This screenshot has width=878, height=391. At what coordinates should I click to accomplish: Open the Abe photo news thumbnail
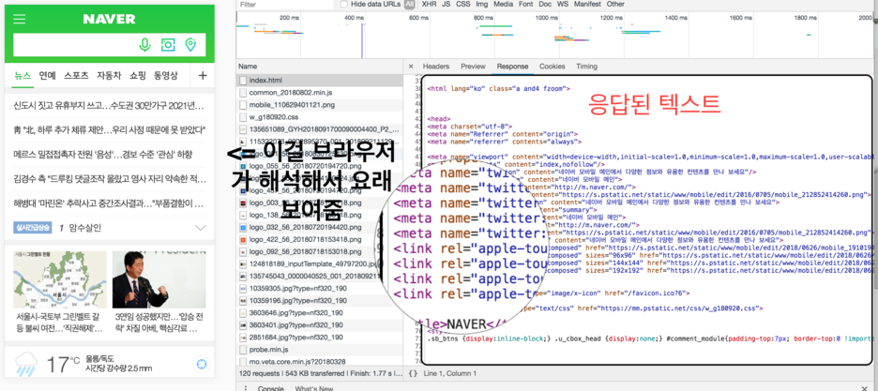coord(159,279)
